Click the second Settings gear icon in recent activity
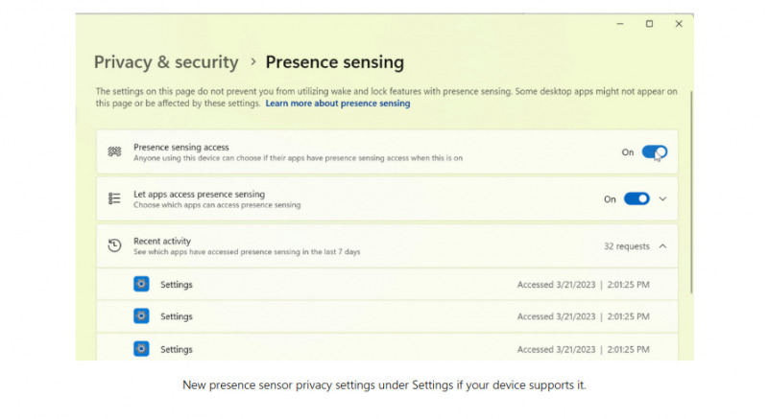 pos(141,315)
